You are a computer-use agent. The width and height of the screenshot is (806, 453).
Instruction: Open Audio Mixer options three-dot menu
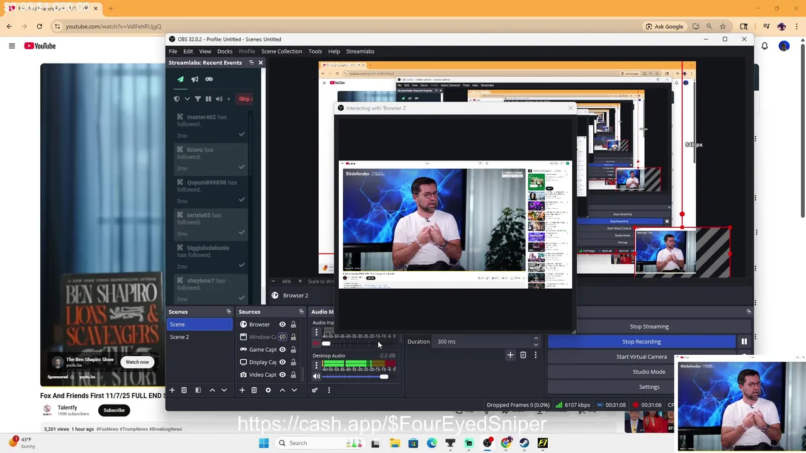pos(329,390)
